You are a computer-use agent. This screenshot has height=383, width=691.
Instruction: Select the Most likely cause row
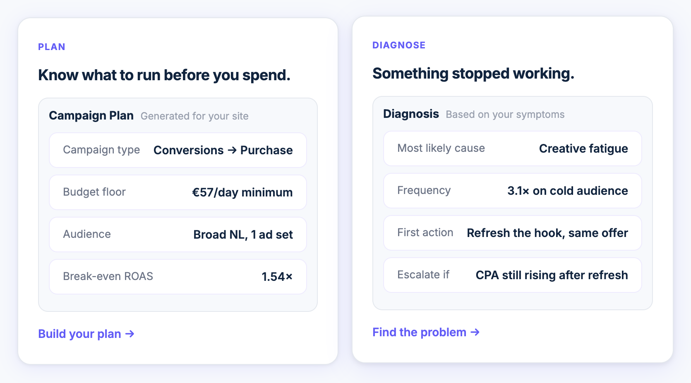pos(512,148)
